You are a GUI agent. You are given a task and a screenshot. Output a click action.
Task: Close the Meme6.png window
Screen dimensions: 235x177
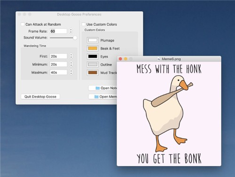point(120,59)
